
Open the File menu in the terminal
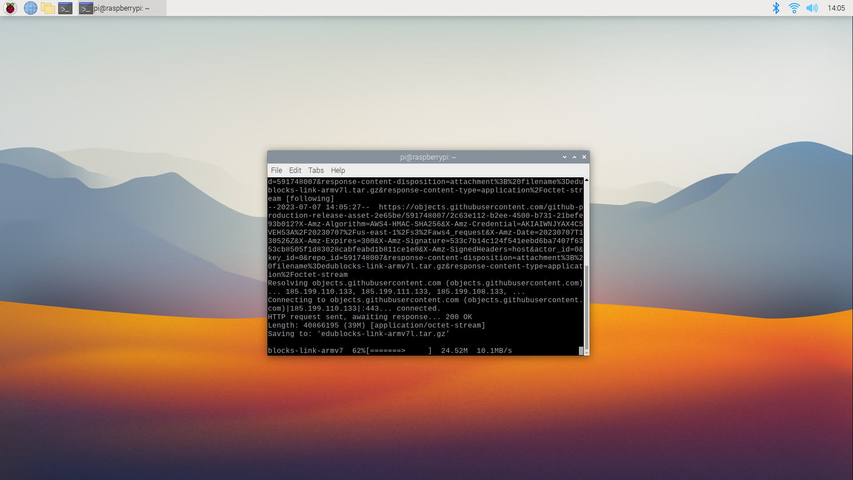[x=276, y=170]
